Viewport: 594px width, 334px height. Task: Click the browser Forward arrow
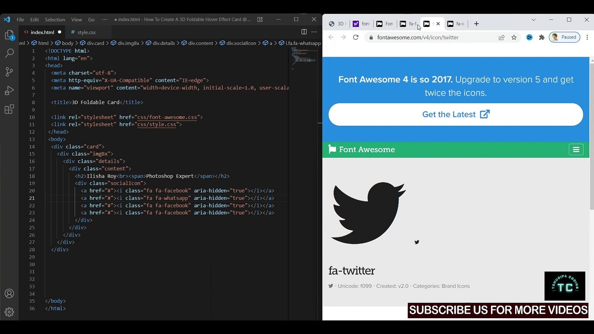[x=343, y=37]
